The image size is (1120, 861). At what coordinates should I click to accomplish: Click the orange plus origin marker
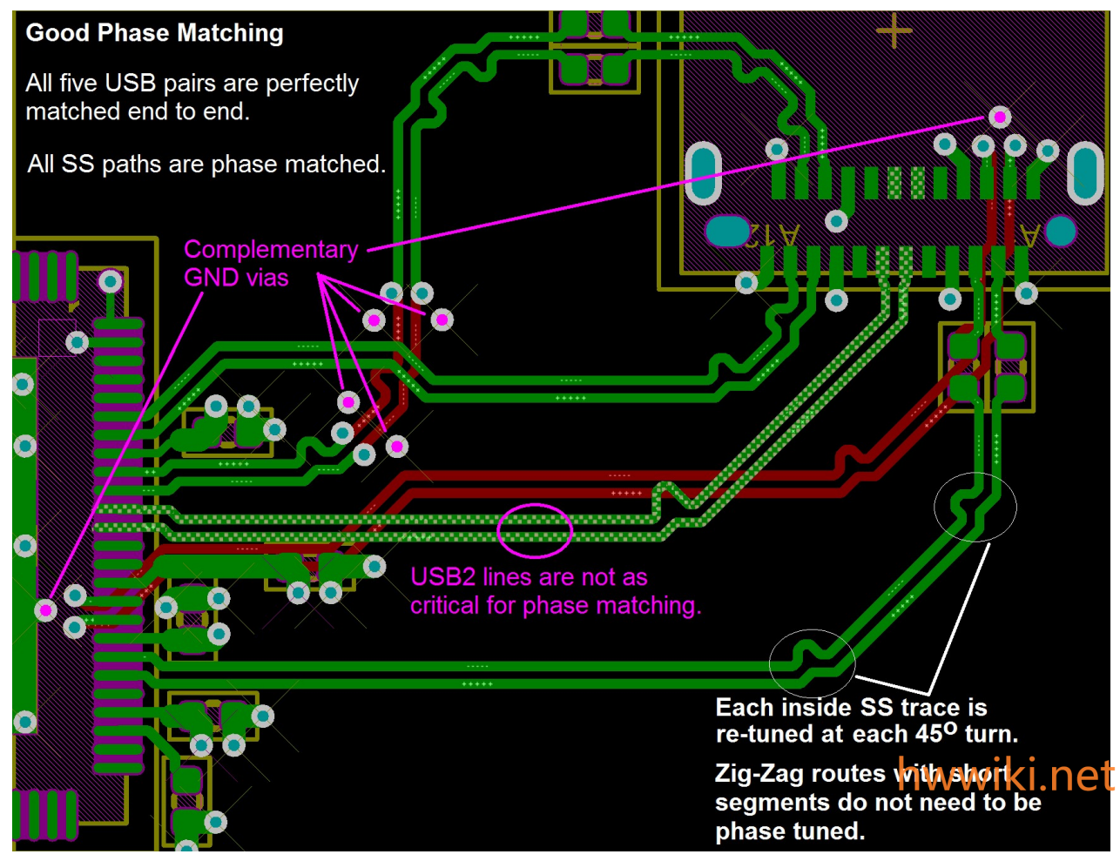click(x=894, y=31)
